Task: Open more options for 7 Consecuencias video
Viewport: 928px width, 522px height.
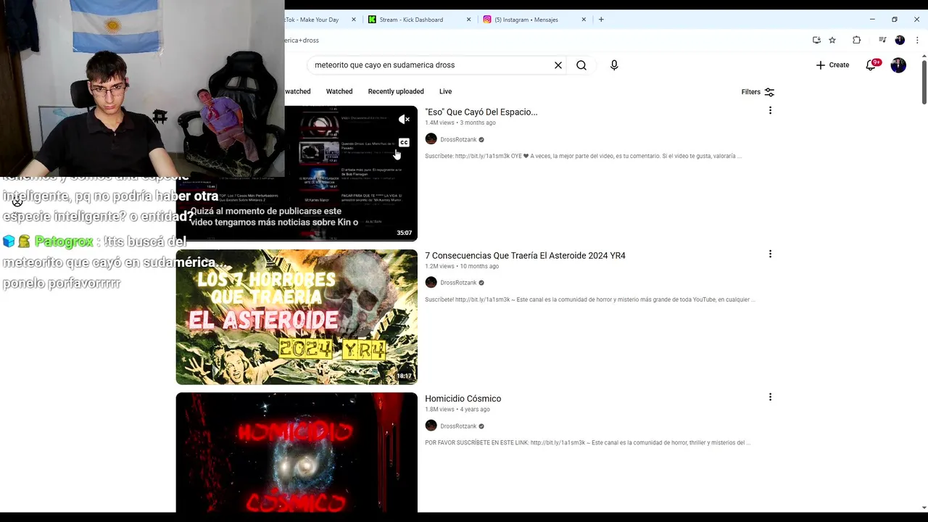Action: 770,254
